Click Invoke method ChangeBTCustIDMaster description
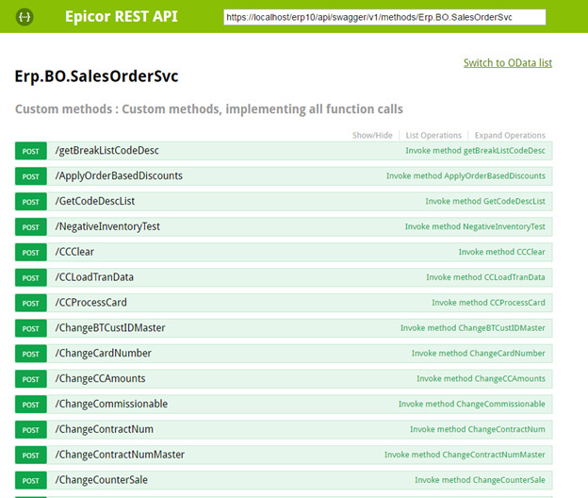Screen dimensions: 588x498 (x=472, y=327)
